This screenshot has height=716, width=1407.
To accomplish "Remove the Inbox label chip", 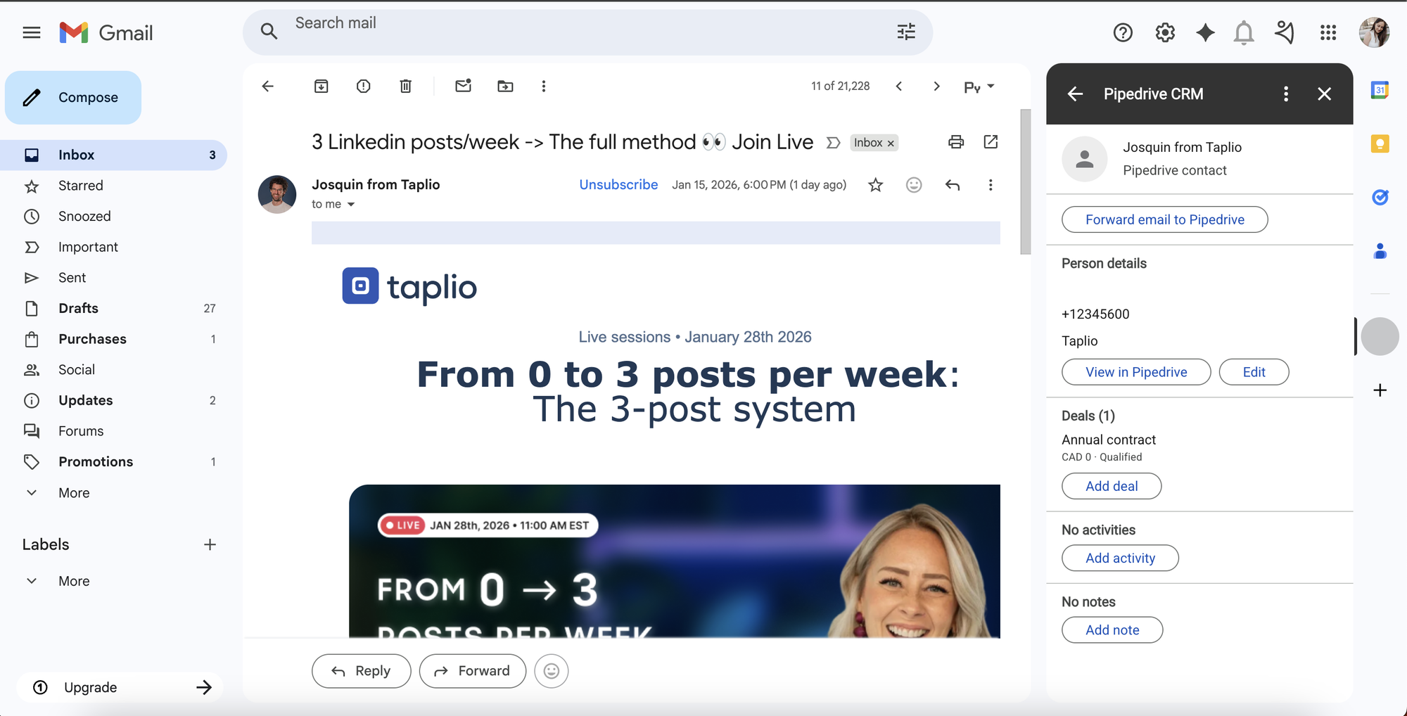I will coord(891,142).
